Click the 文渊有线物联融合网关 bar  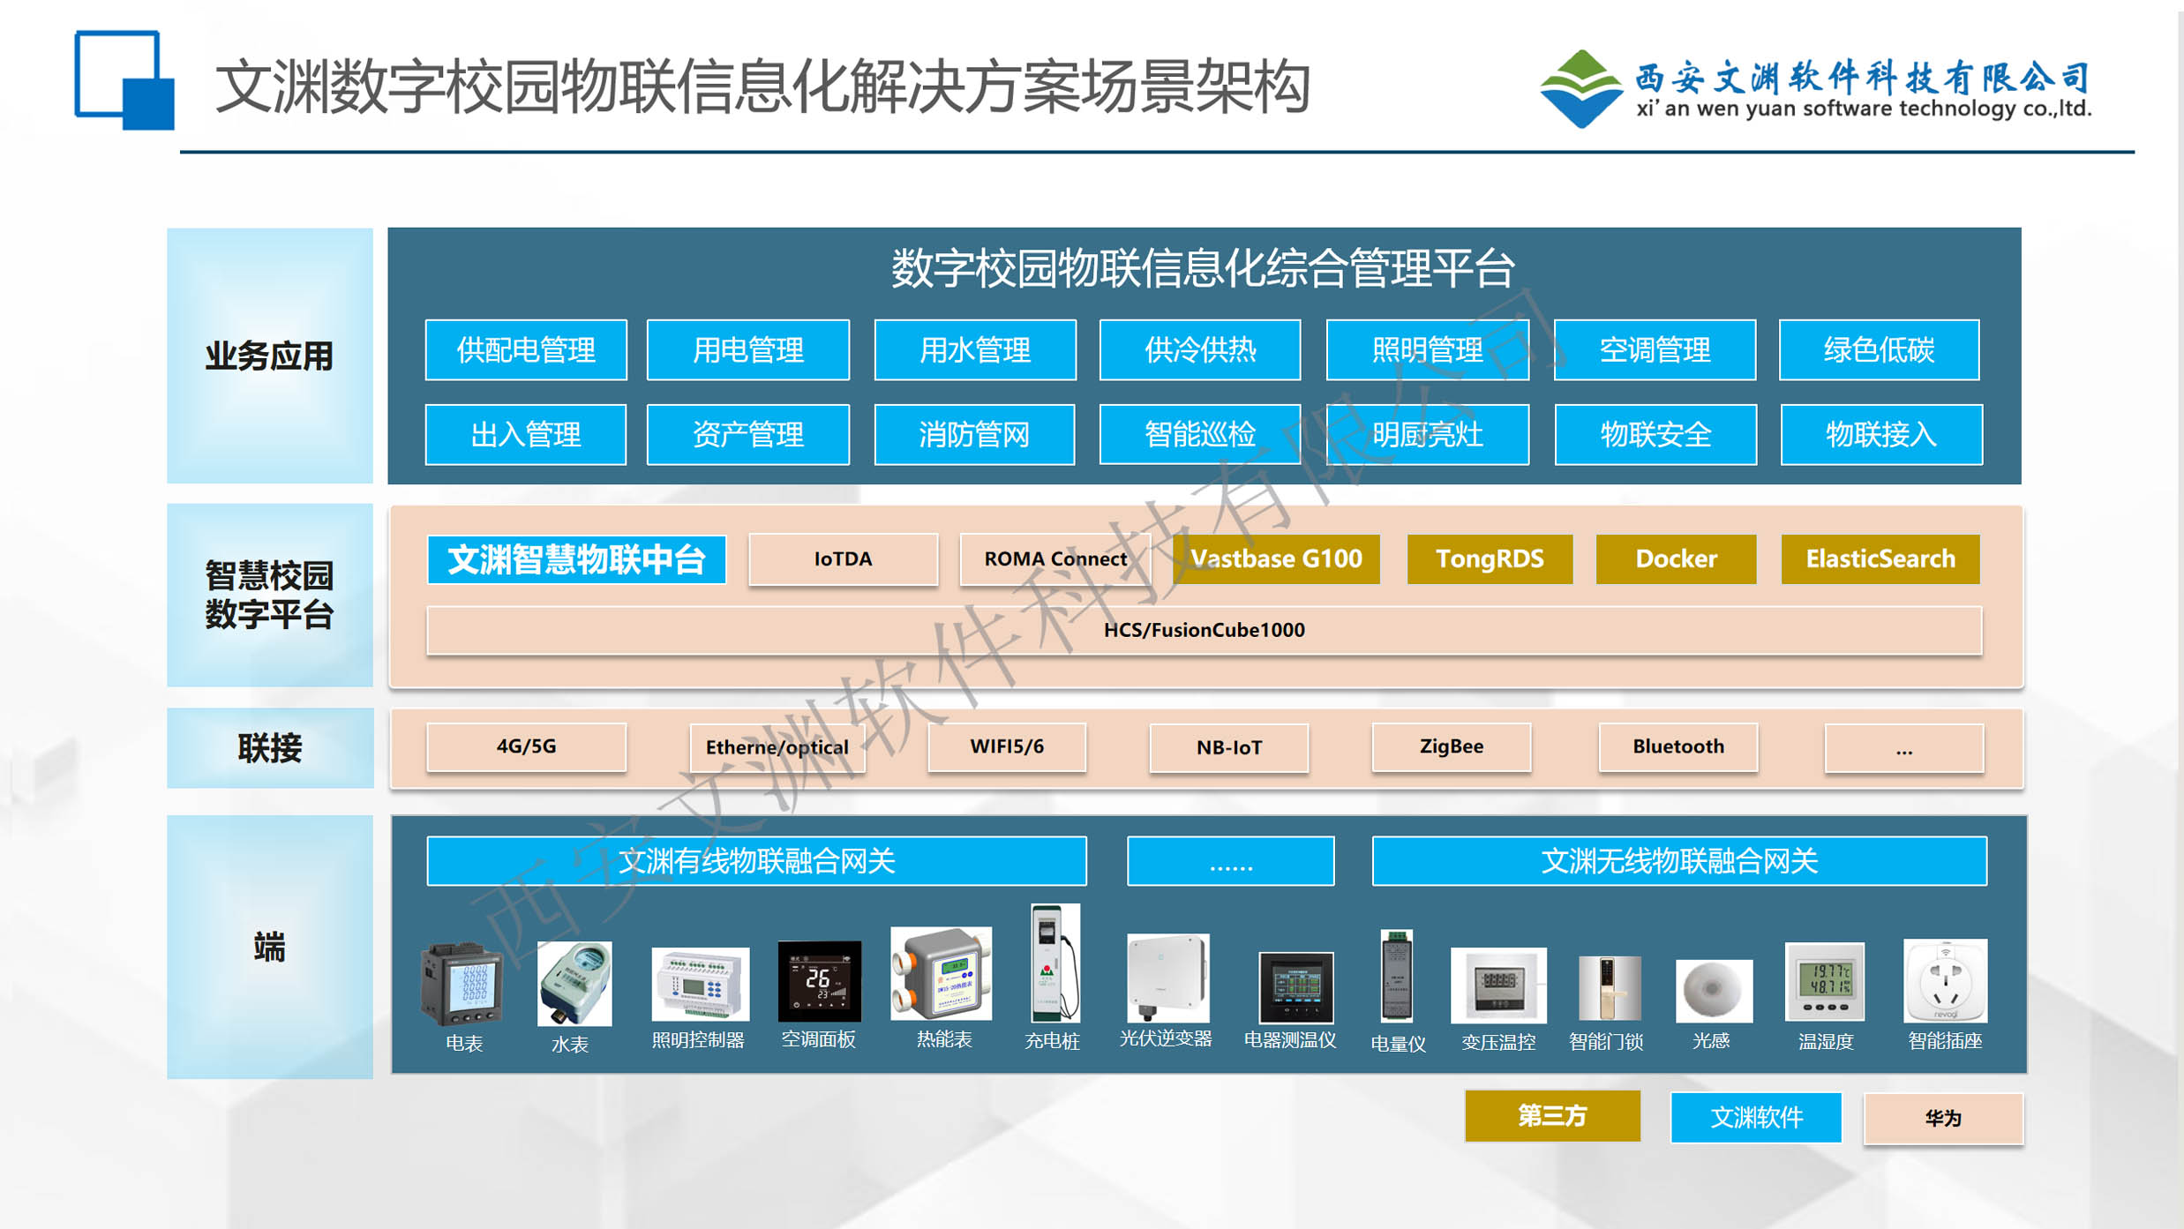click(x=756, y=861)
